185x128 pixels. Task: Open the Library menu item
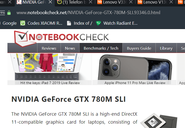pos(166,48)
